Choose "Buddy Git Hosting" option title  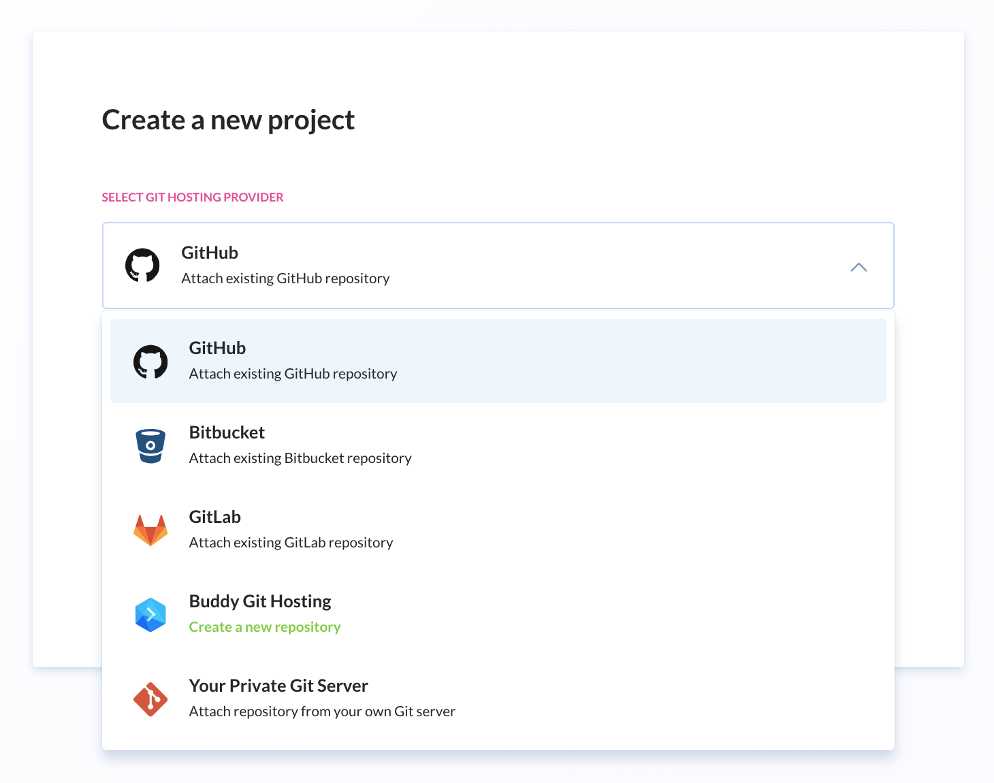(260, 601)
